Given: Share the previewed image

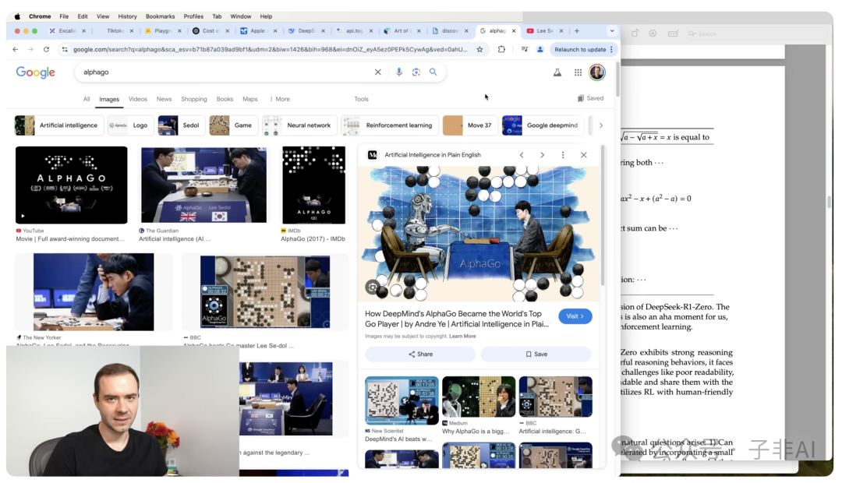Looking at the screenshot, I should (420, 354).
